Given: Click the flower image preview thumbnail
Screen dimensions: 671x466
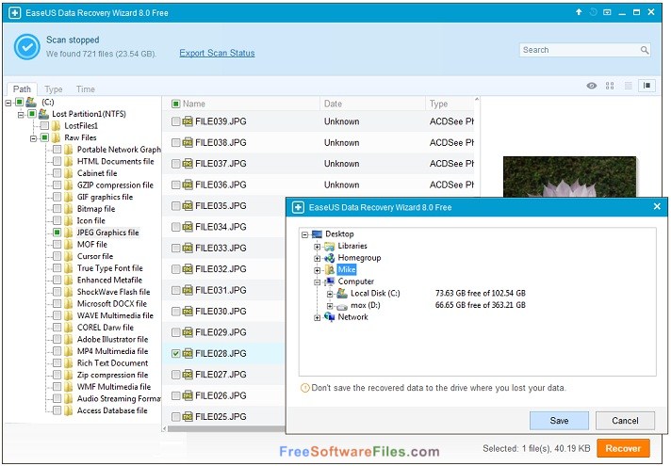Looking at the screenshot, I should click(569, 177).
